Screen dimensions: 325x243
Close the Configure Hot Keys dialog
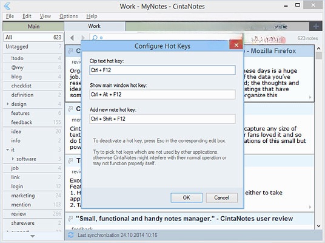pyautogui.click(x=236, y=45)
